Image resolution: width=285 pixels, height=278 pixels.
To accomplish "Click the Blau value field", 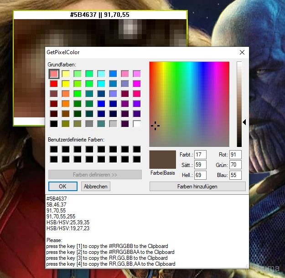I will (x=235, y=175).
